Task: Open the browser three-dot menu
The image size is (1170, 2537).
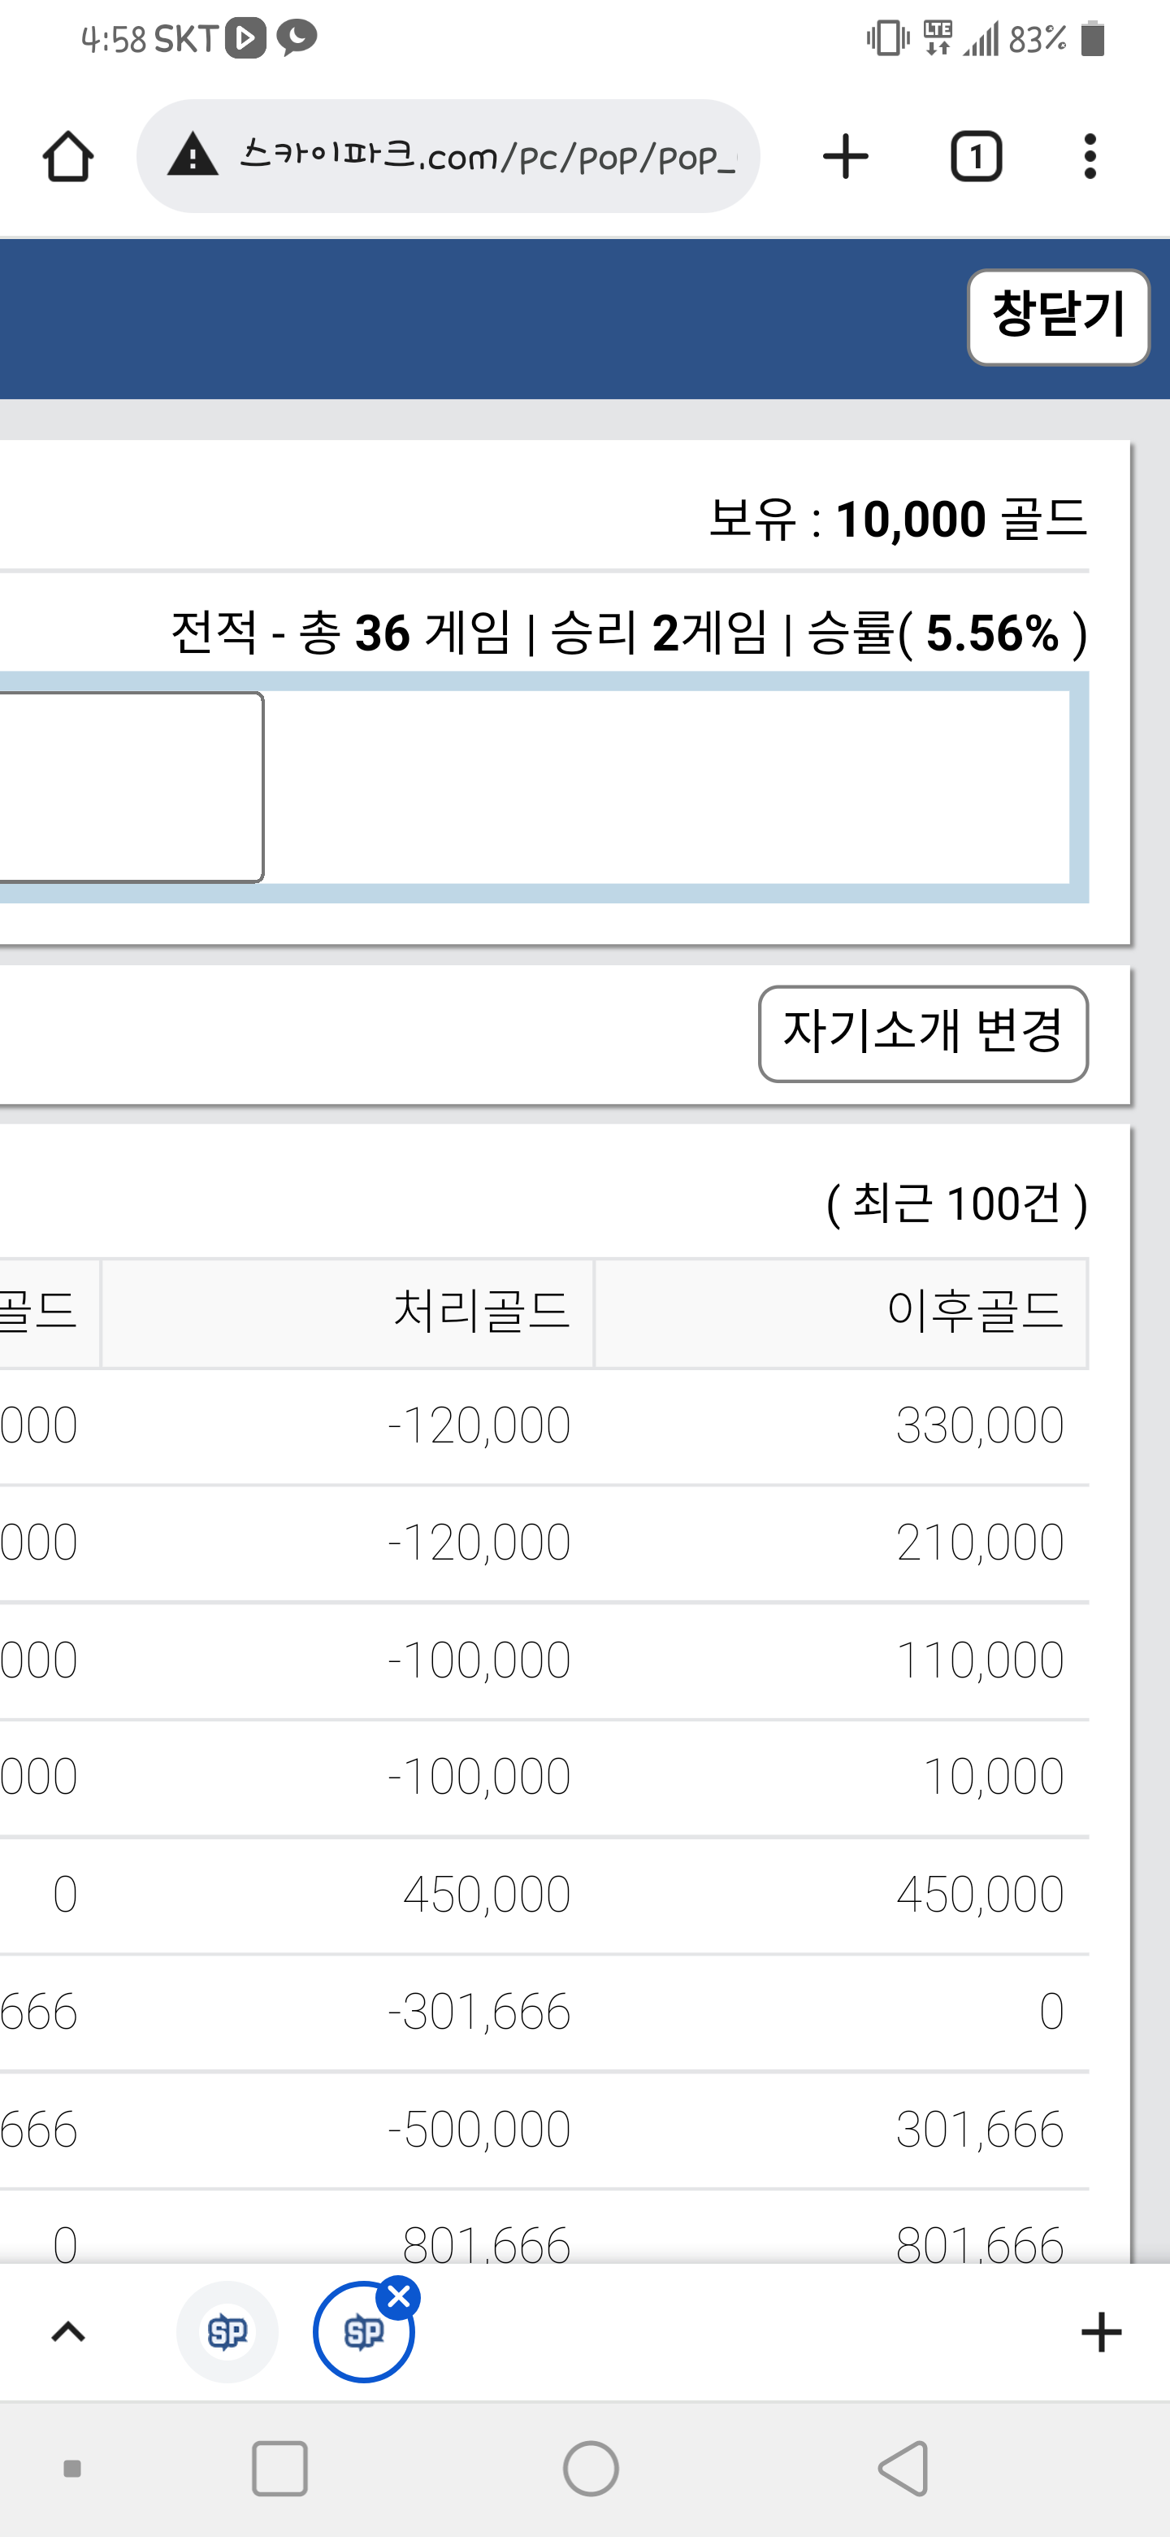Action: click(1090, 157)
